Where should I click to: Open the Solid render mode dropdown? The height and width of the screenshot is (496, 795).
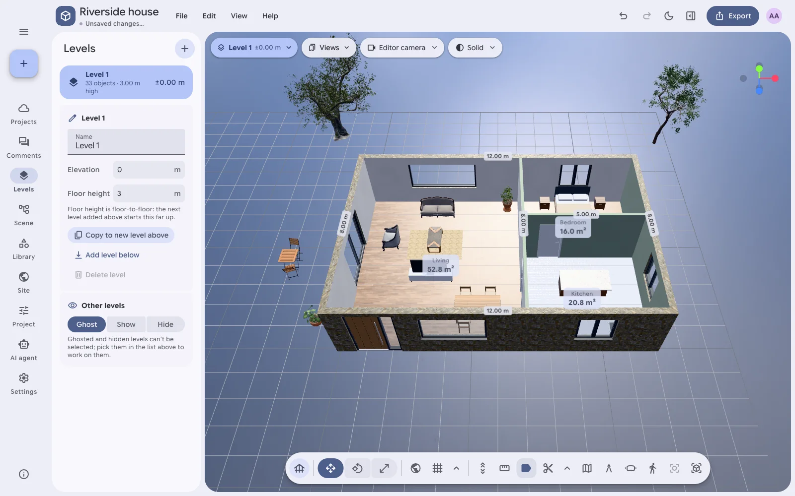(475, 48)
